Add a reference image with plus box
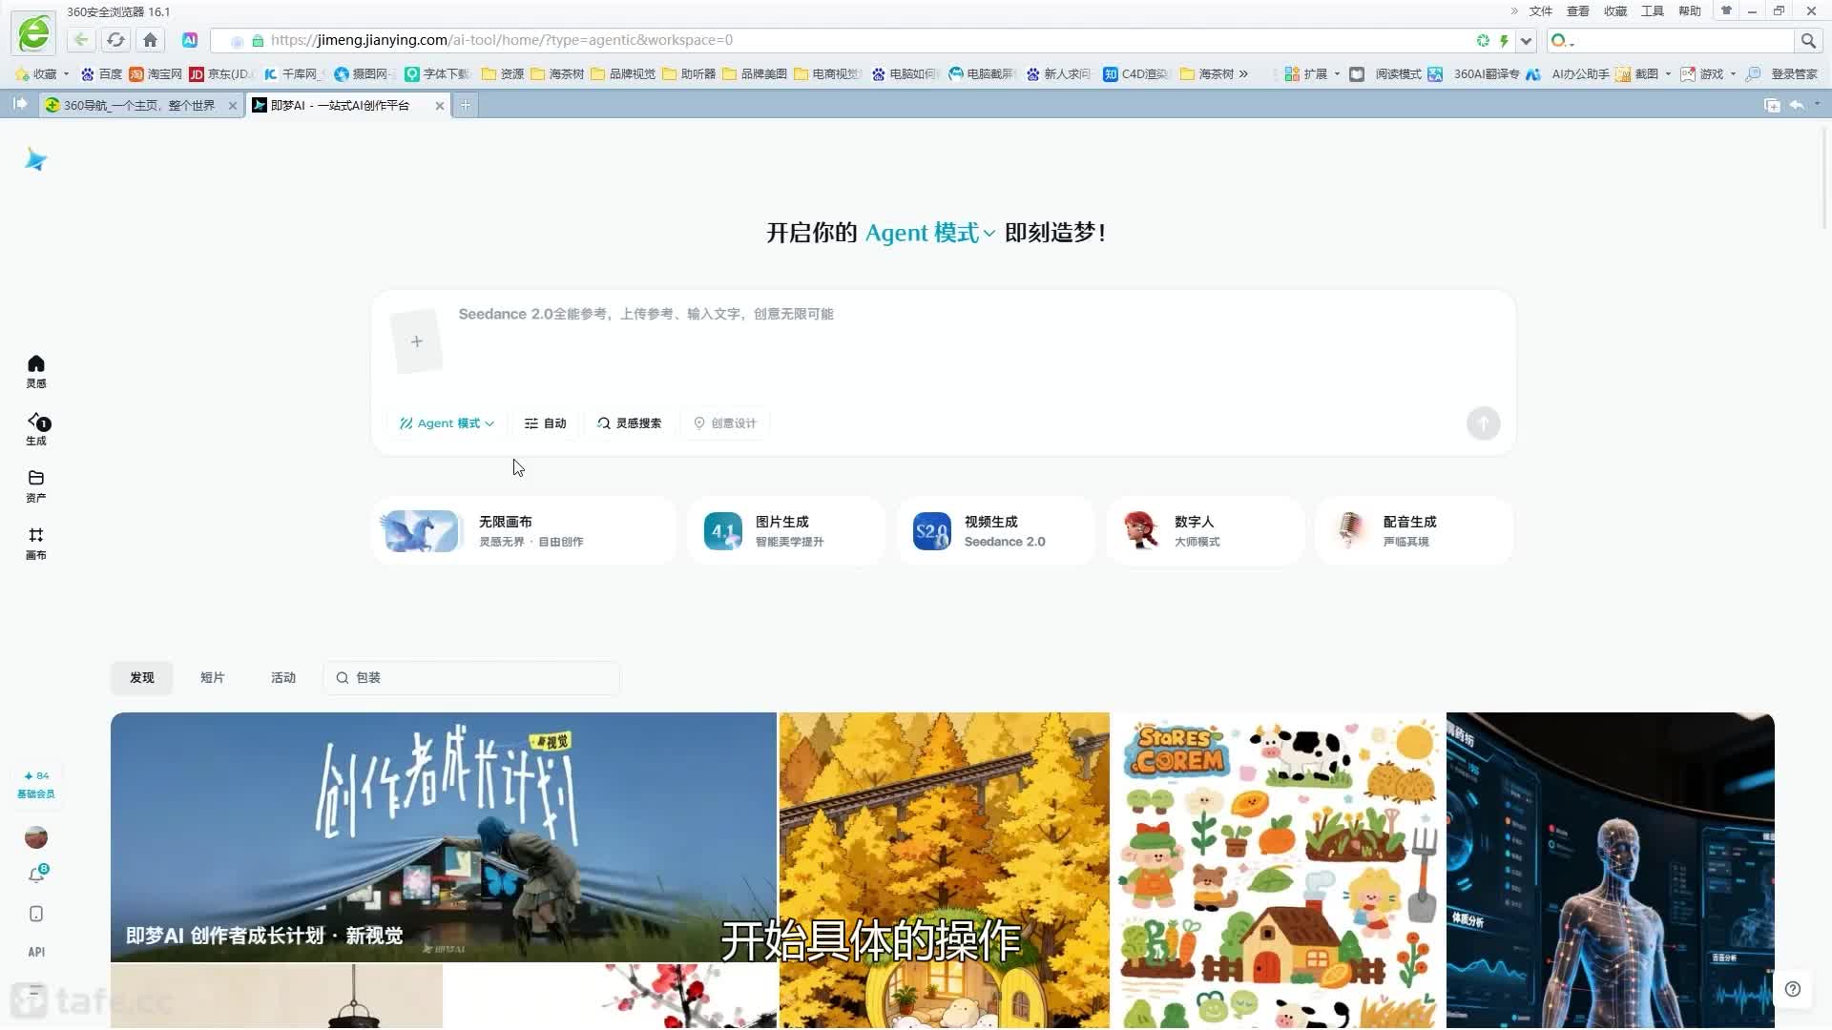Image resolution: width=1832 pixels, height=1030 pixels. pos(417,341)
